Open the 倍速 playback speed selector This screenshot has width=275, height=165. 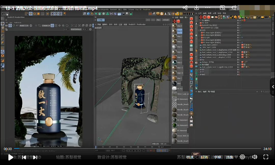(x=190, y=157)
